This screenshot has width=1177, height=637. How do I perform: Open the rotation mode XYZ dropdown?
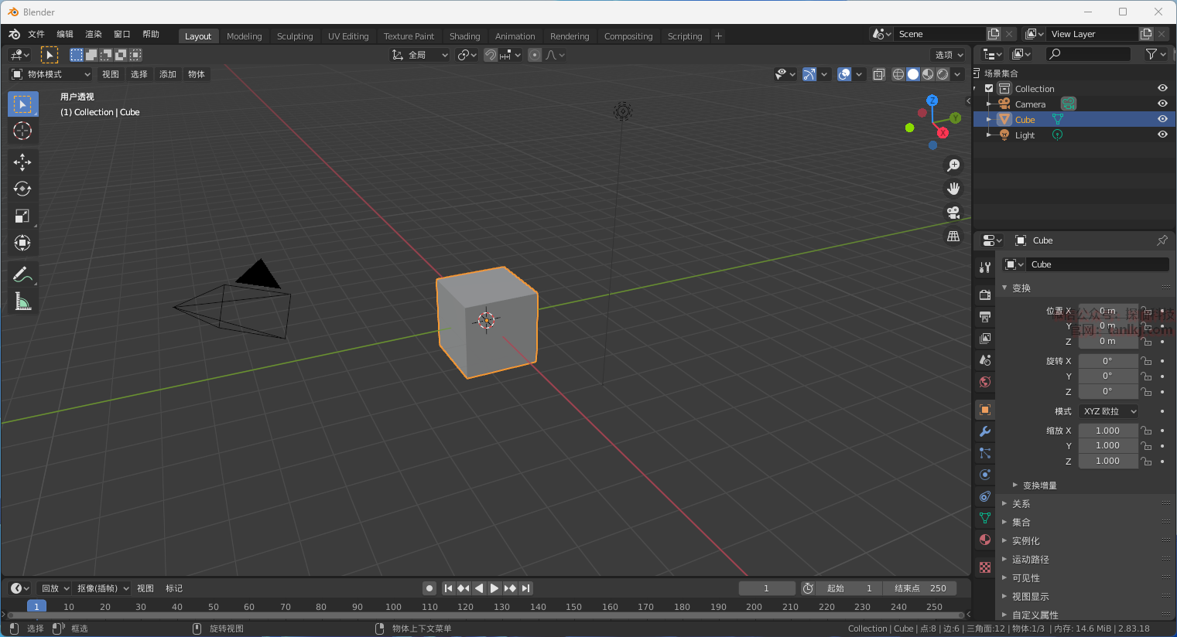coord(1109,411)
